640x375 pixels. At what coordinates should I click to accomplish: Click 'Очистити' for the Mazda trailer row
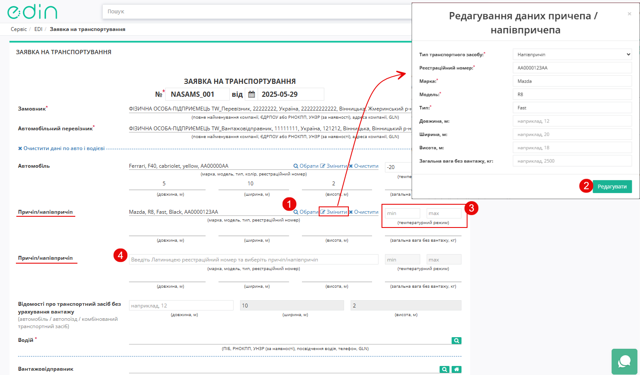(x=363, y=212)
